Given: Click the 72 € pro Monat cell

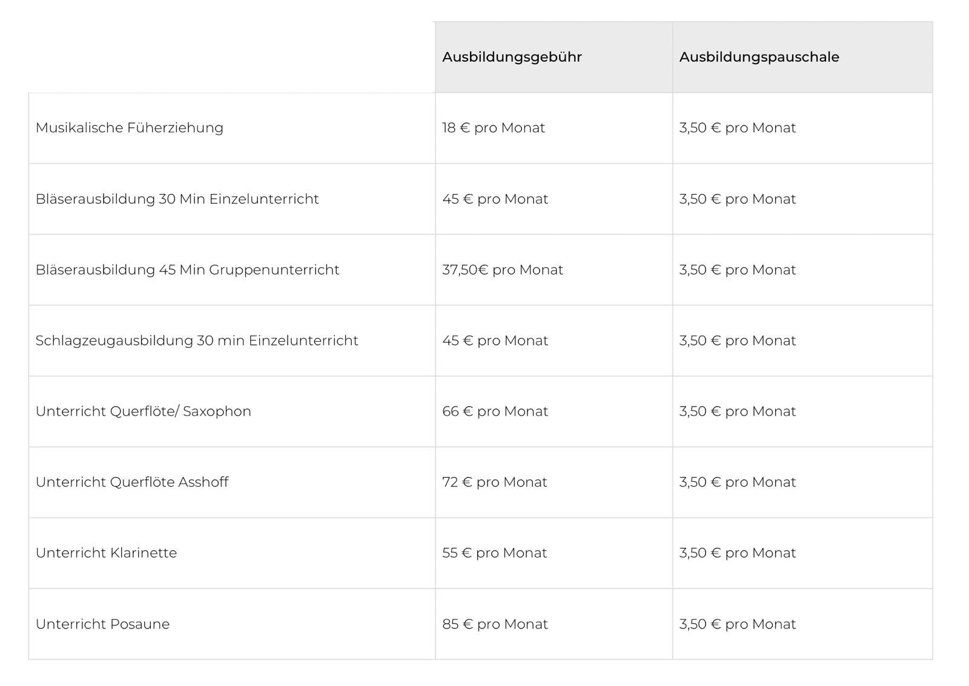Looking at the screenshot, I should point(554,482).
